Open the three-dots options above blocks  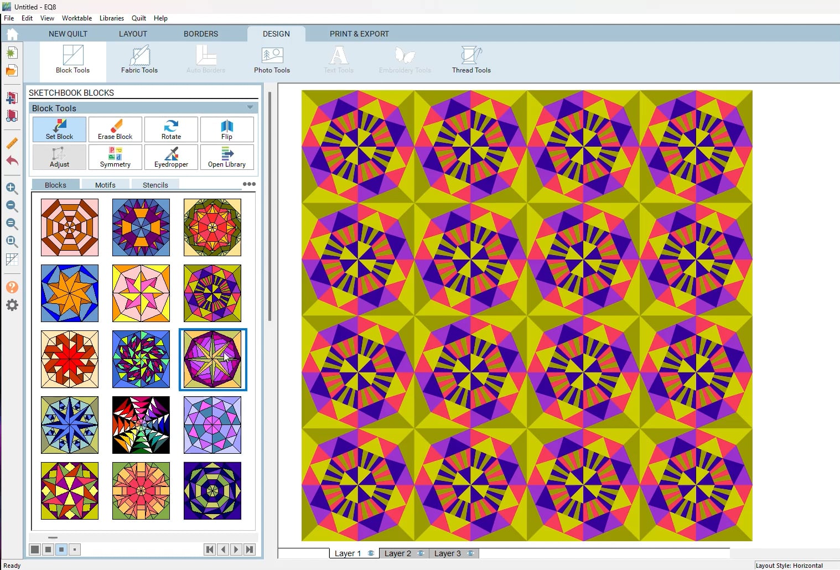point(249,184)
